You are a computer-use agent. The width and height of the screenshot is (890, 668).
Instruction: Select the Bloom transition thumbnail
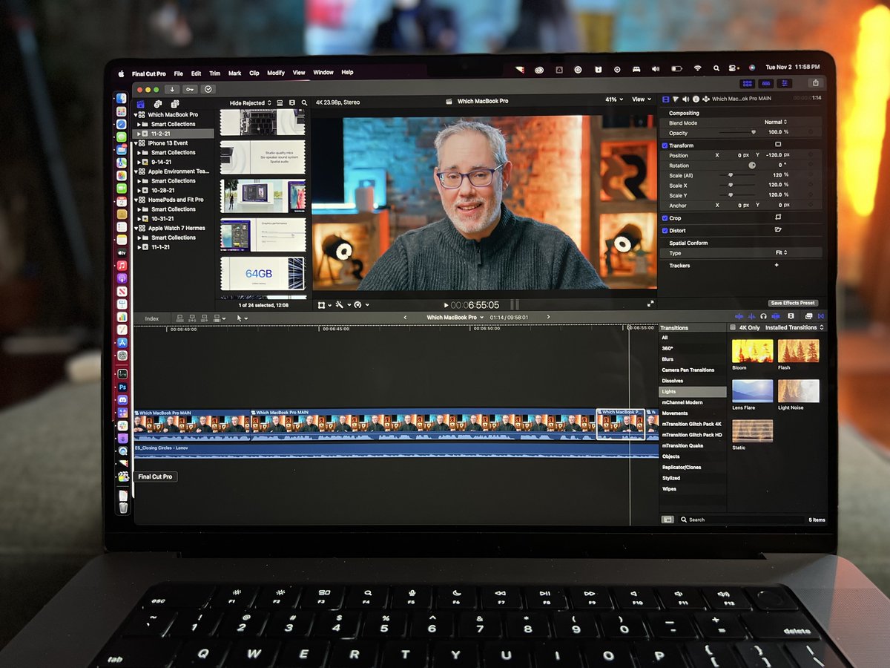point(752,350)
